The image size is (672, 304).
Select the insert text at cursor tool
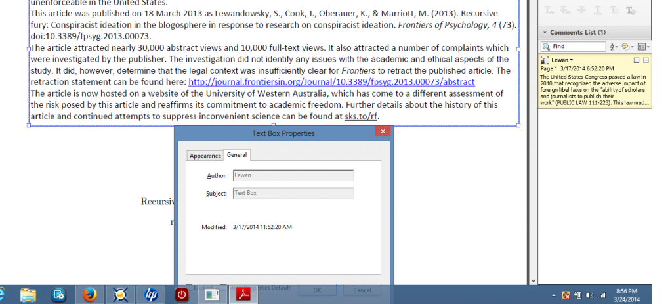548,11
